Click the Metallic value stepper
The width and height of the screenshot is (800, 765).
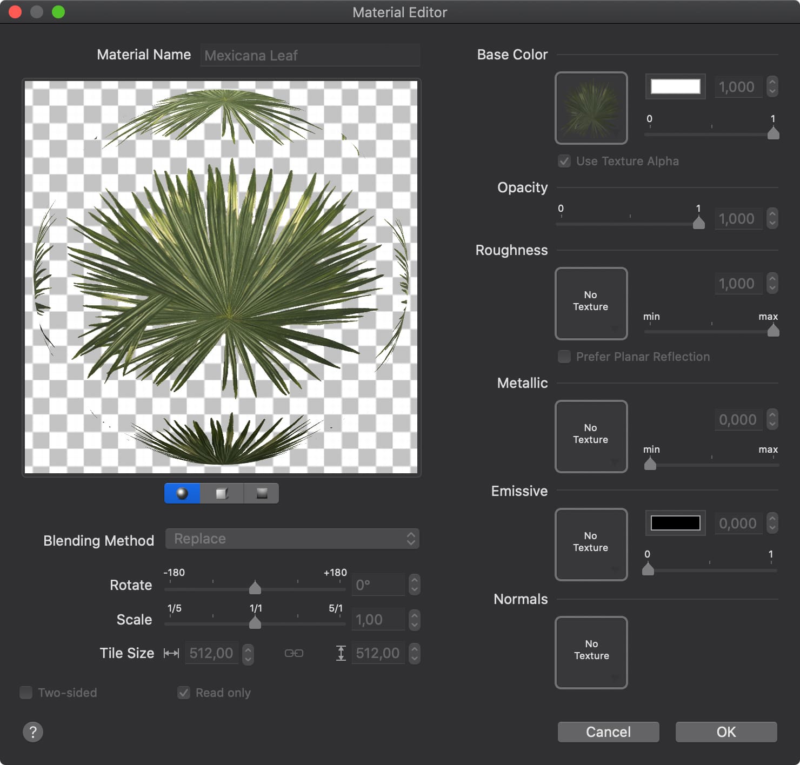772,419
